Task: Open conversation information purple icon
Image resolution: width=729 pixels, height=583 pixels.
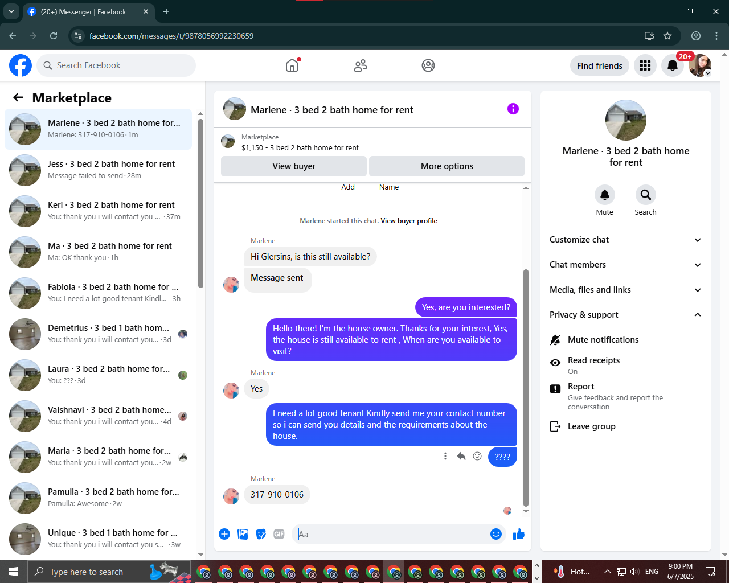Action: (513, 109)
